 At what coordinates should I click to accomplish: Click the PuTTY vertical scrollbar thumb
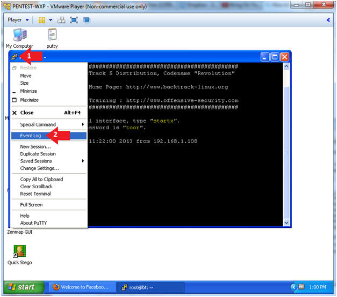(286, 153)
